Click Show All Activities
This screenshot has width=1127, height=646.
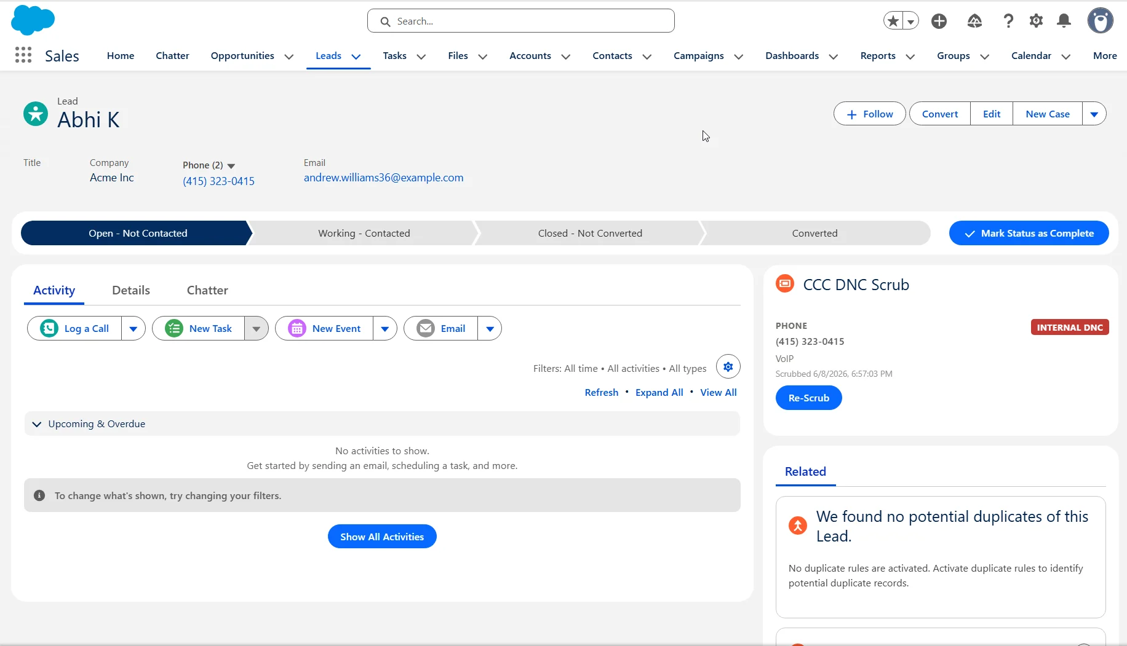tap(382, 537)
